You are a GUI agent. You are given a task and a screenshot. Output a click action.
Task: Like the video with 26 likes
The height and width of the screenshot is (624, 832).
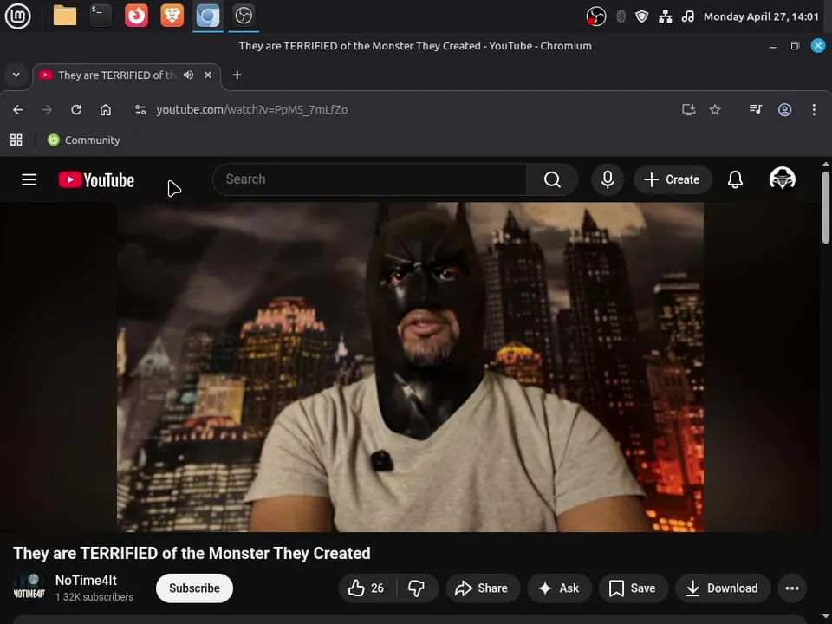pos(367,588)
